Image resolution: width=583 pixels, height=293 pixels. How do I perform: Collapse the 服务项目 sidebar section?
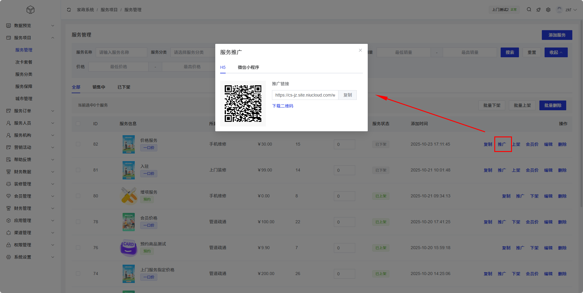tap(30, 38)
